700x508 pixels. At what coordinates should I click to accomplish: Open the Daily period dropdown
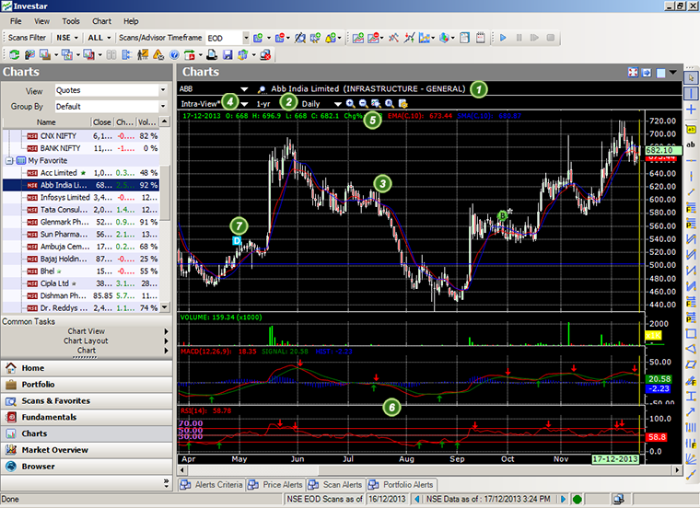(x=337, y=104)
